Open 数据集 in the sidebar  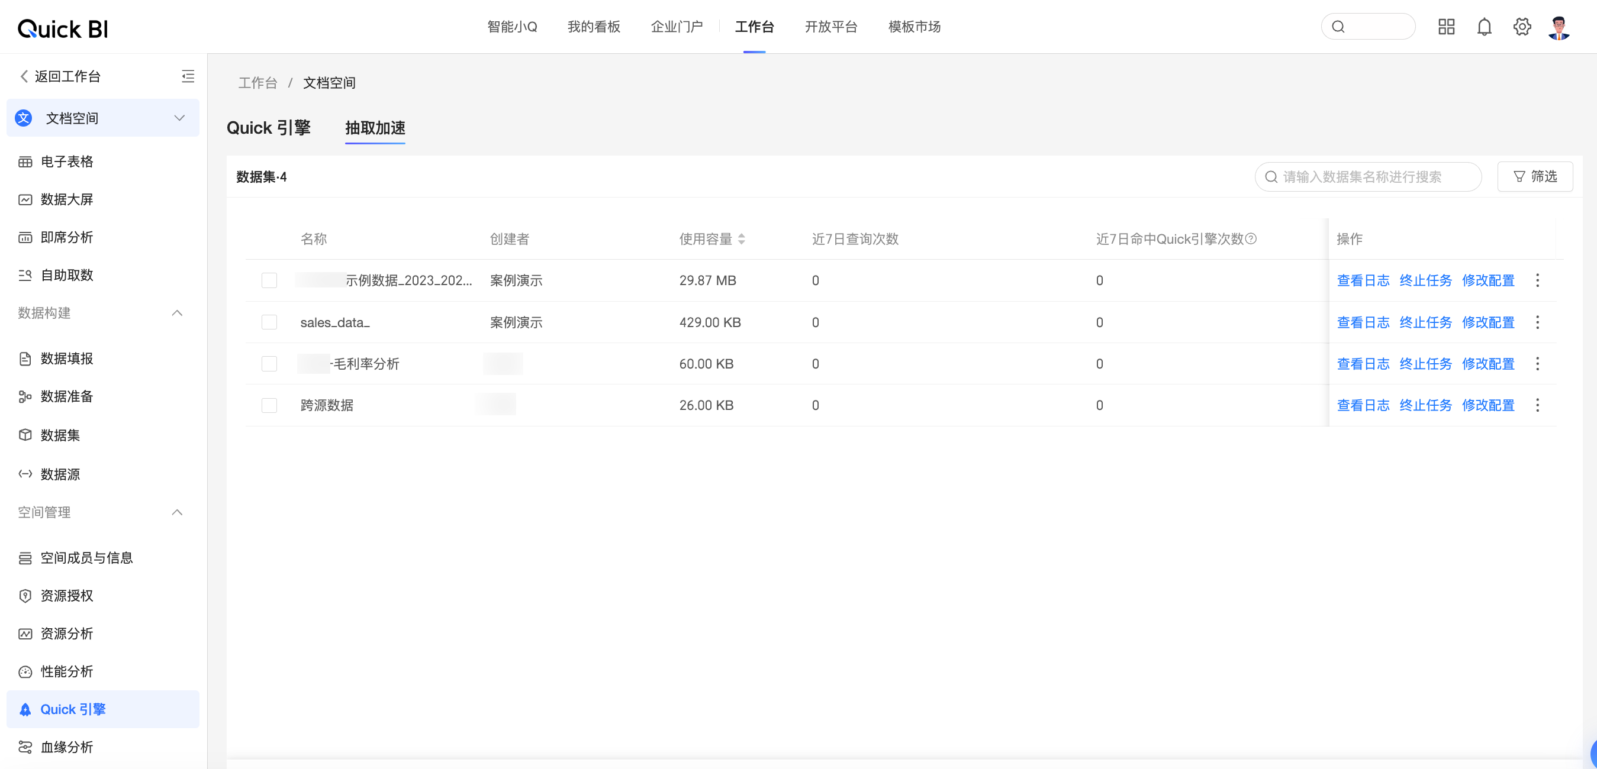tap(103, 435)
